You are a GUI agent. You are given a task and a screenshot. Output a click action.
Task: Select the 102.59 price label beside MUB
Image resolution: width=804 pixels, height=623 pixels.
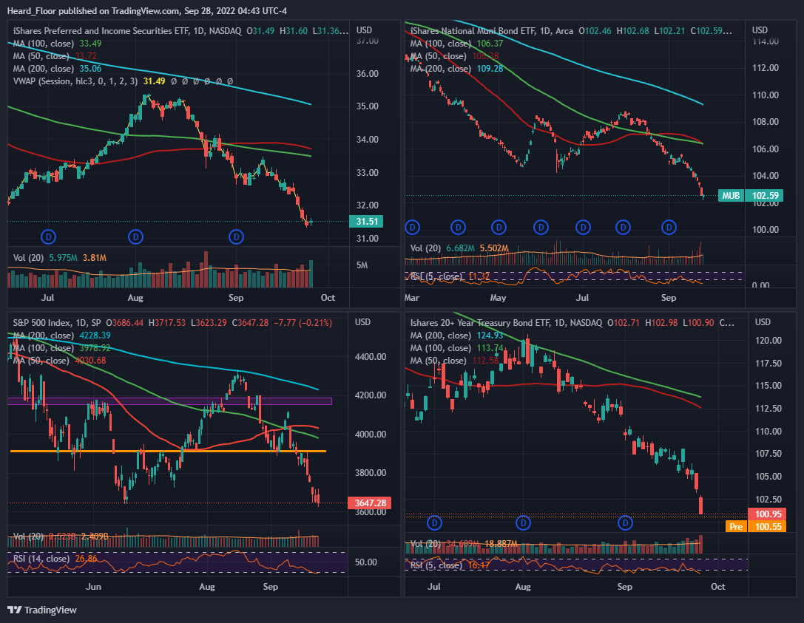(766, 195)
